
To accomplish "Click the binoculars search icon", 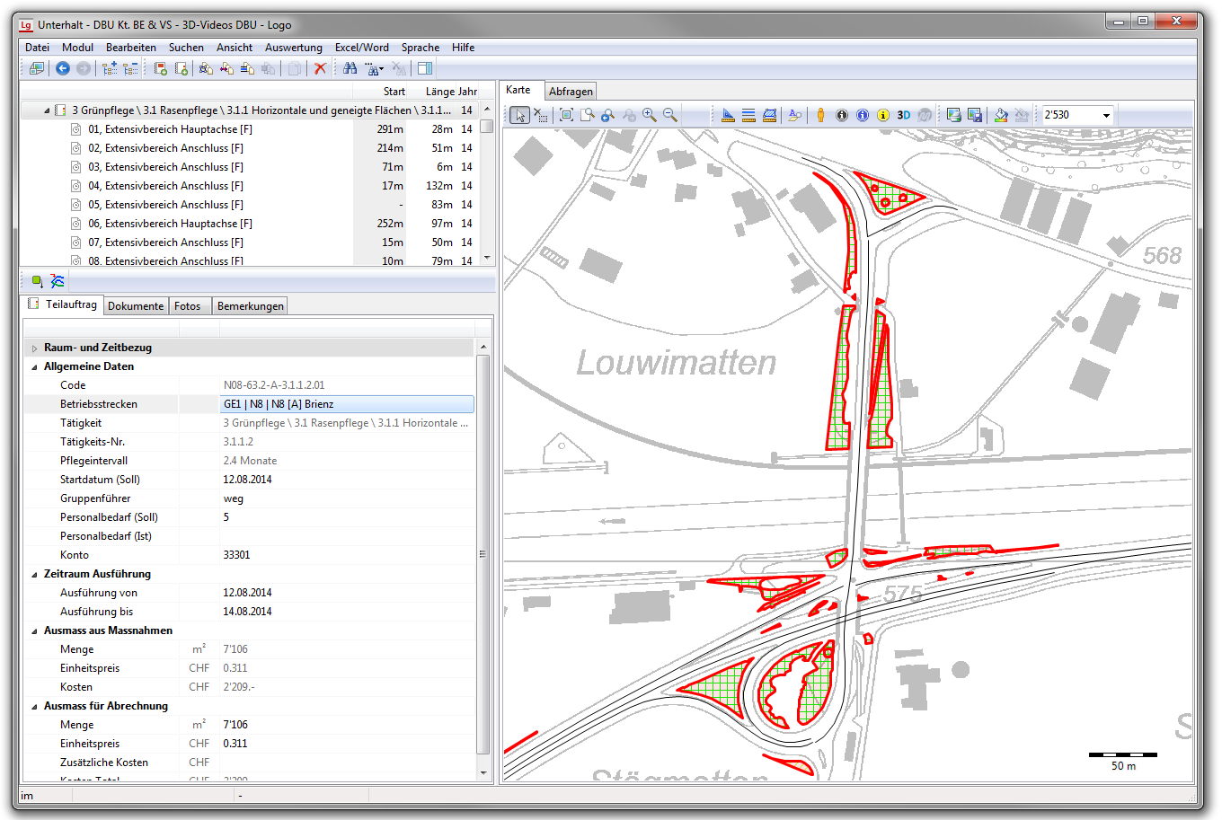I will pyautogui.click(x=350, y=68).
